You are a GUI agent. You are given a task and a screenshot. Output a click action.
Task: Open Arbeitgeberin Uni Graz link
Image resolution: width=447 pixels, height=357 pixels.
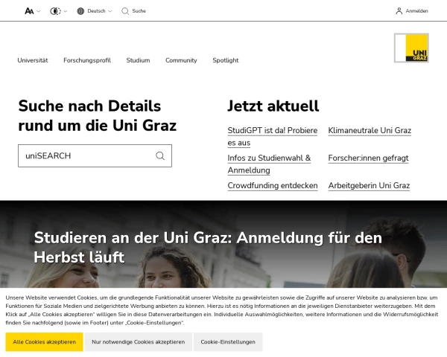(369, 186)
